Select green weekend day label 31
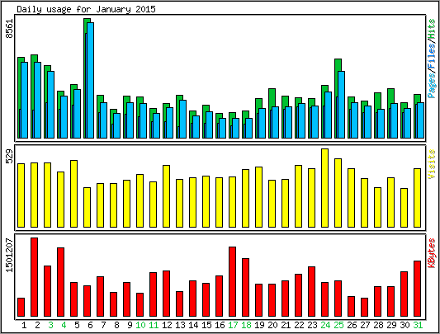This screenshot has width=440, height=334. (418, 325)
